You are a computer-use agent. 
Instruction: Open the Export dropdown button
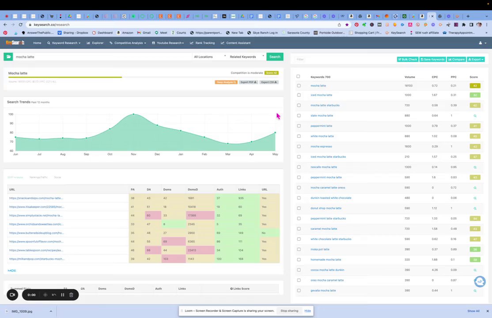[476, 59]
